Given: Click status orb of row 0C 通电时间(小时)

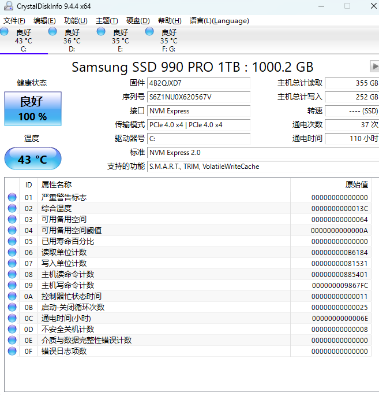Looking at the screenshot, I should [x=12, y=318].
